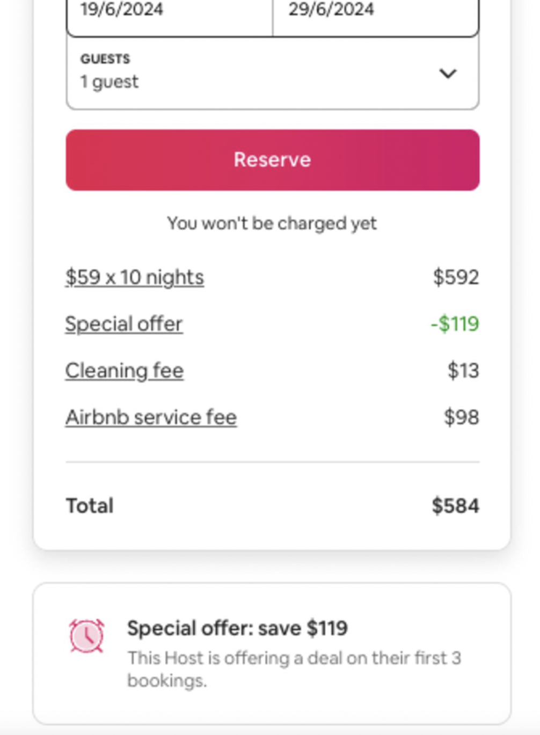Click the host deal description text
Image resolution: width=540 pixels, height=735 pixels.
(294, 669)
